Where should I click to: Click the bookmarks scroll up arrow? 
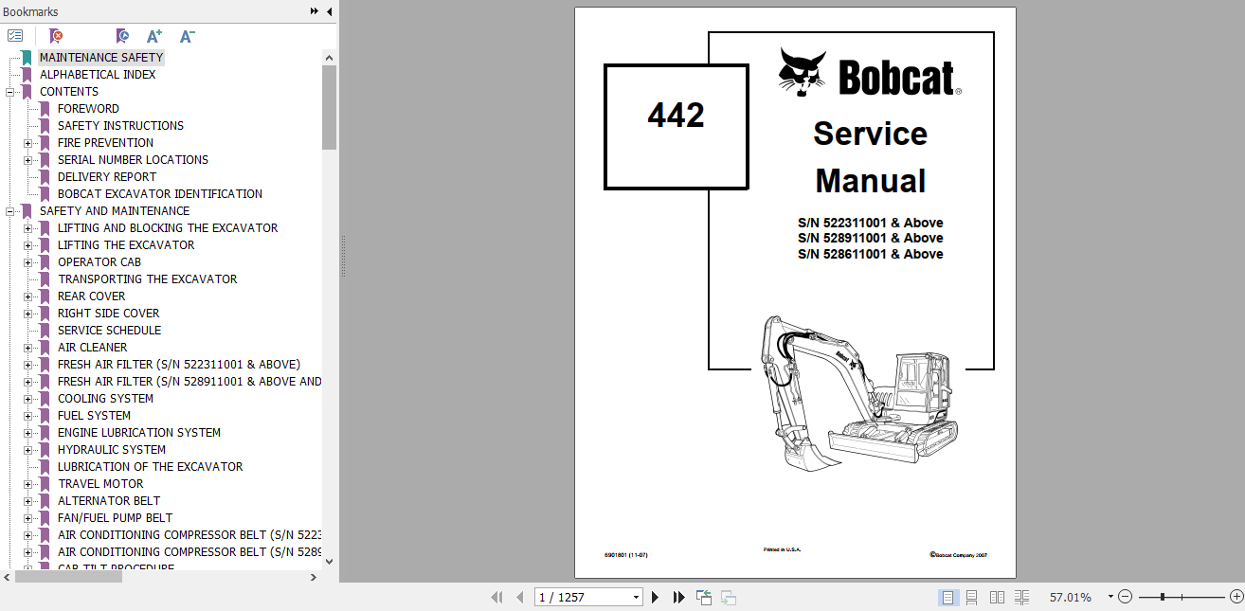pos(329,57)
